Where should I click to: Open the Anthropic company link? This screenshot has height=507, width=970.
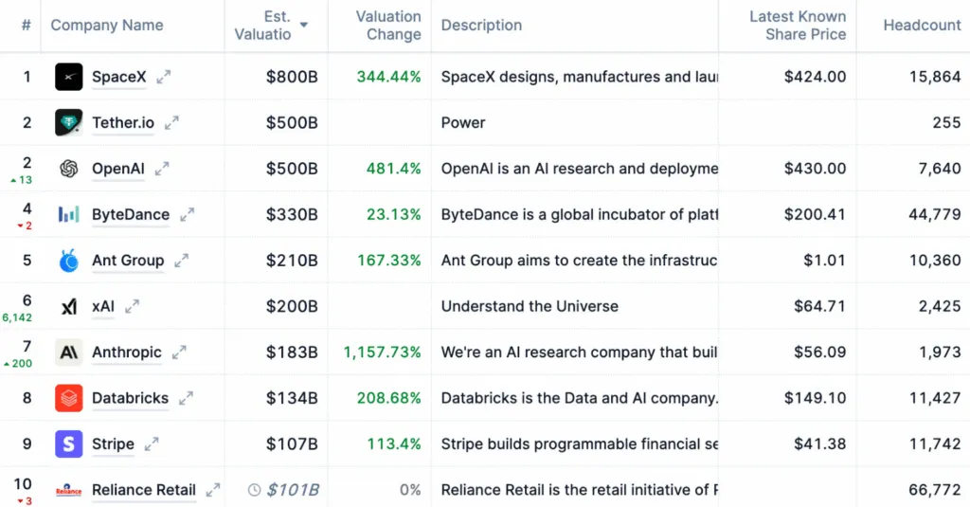pos(127,353)
